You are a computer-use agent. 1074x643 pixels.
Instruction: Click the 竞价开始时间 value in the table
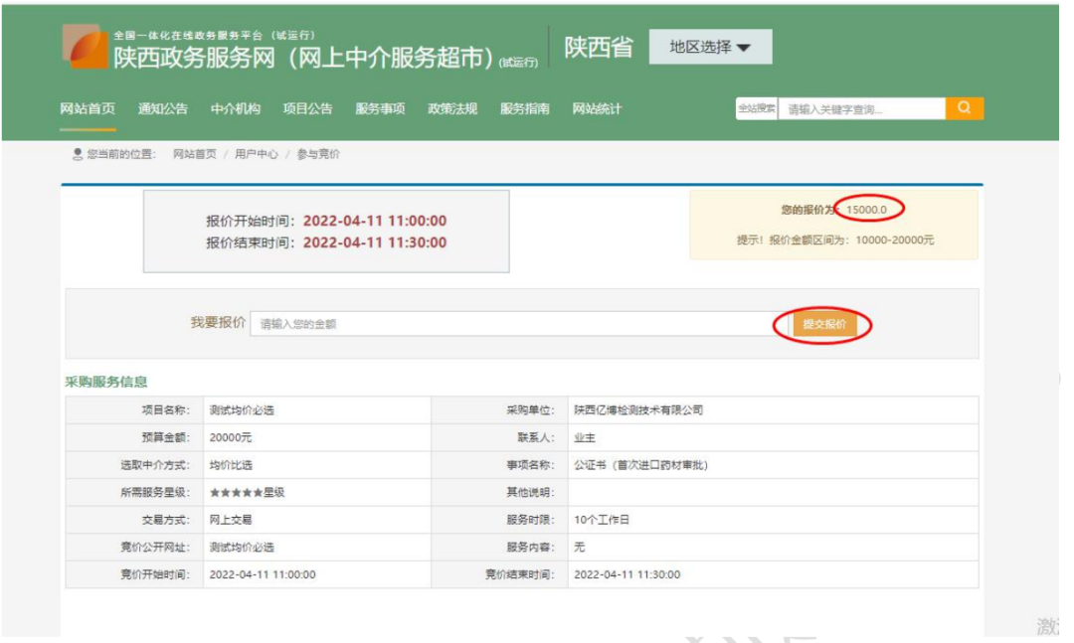coord(263,574)
